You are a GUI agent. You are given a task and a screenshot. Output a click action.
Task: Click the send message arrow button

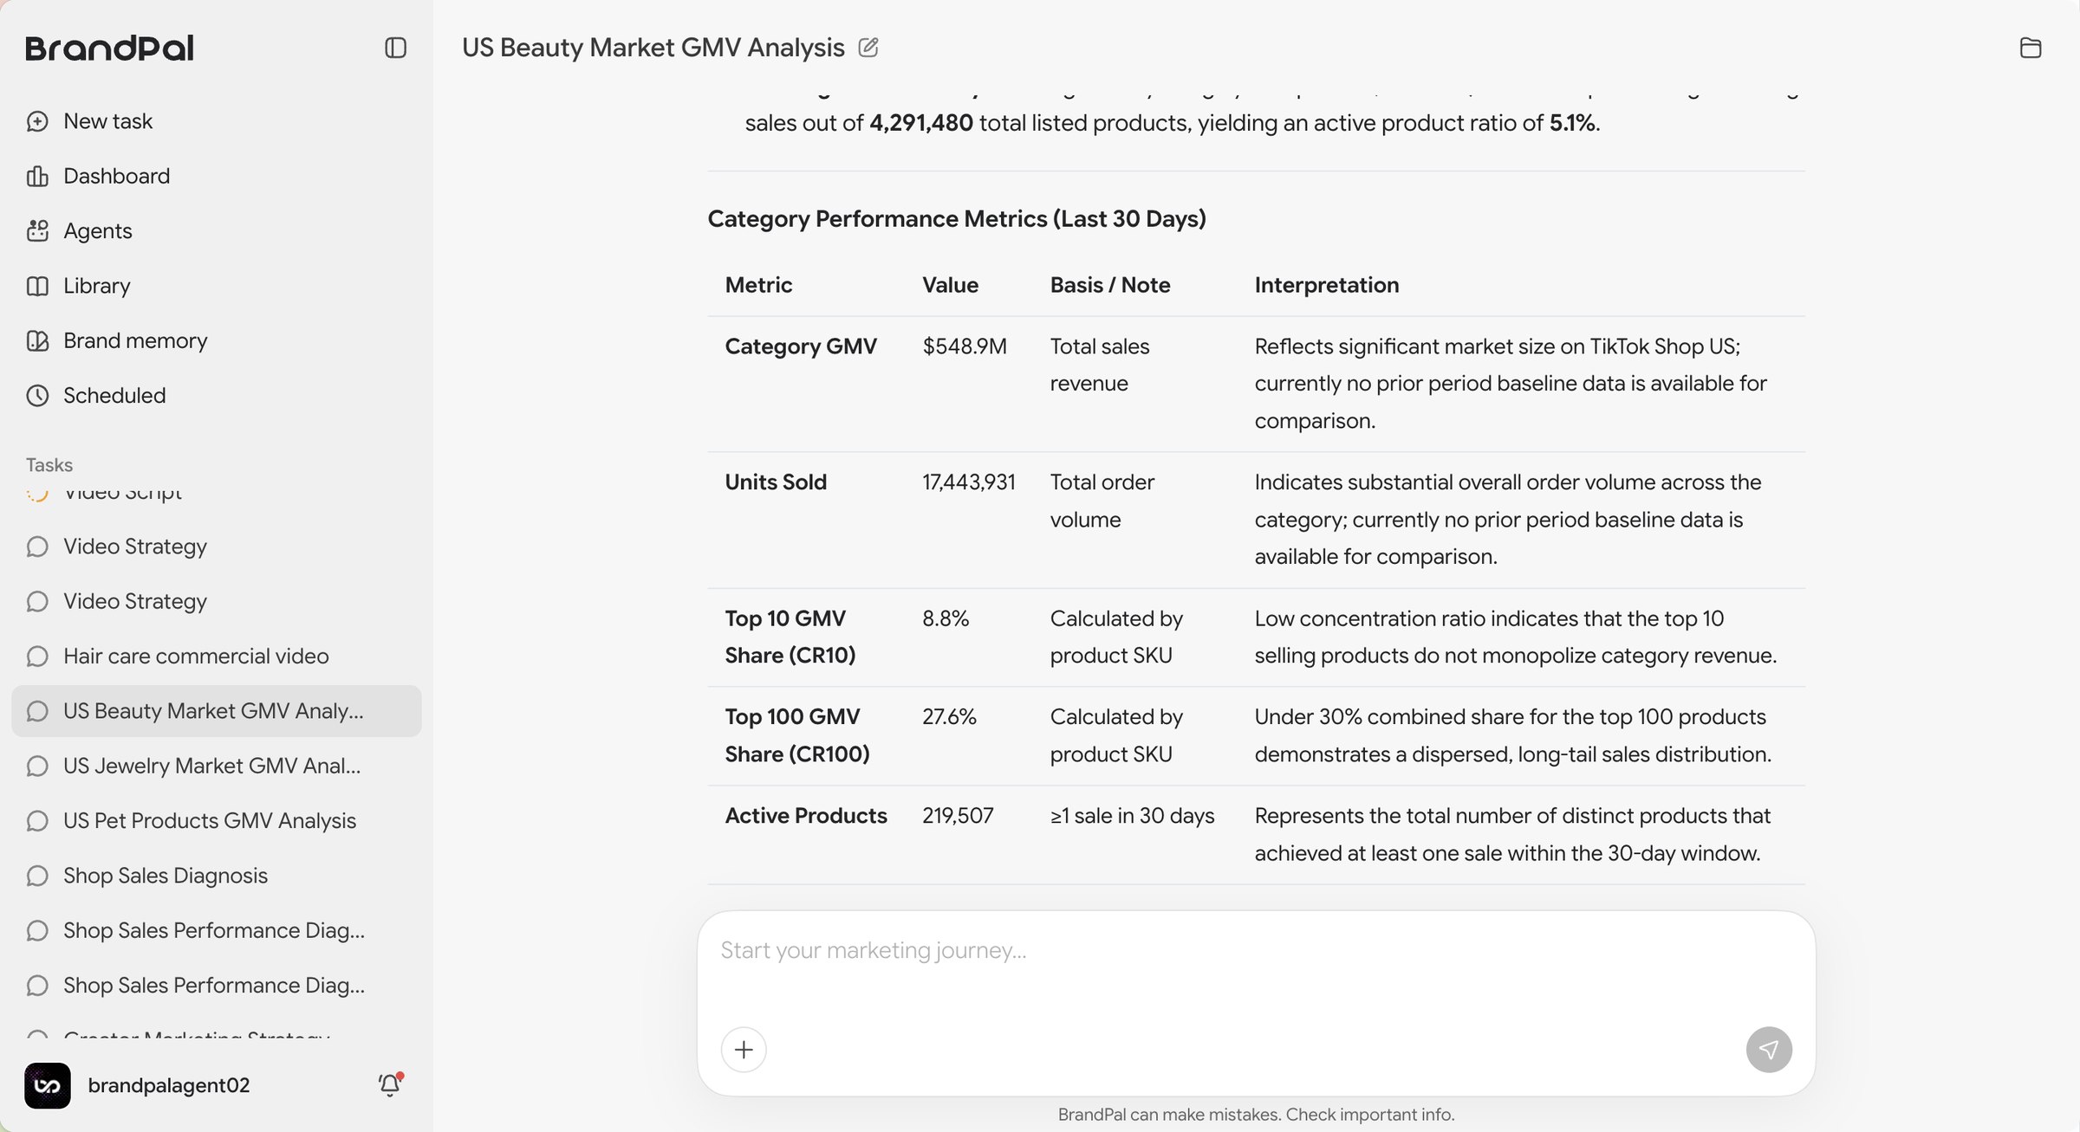click(1769, 1050)
